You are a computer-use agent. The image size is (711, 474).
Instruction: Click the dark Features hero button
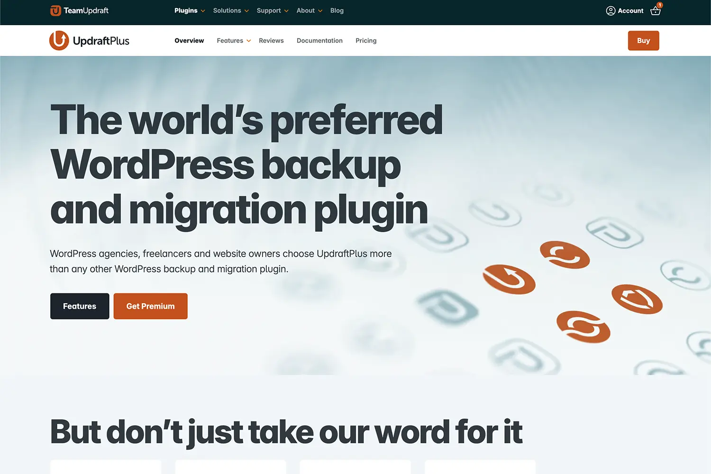click(x=80, y=306)
